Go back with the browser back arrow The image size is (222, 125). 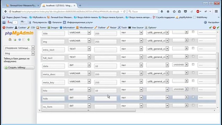6,11
